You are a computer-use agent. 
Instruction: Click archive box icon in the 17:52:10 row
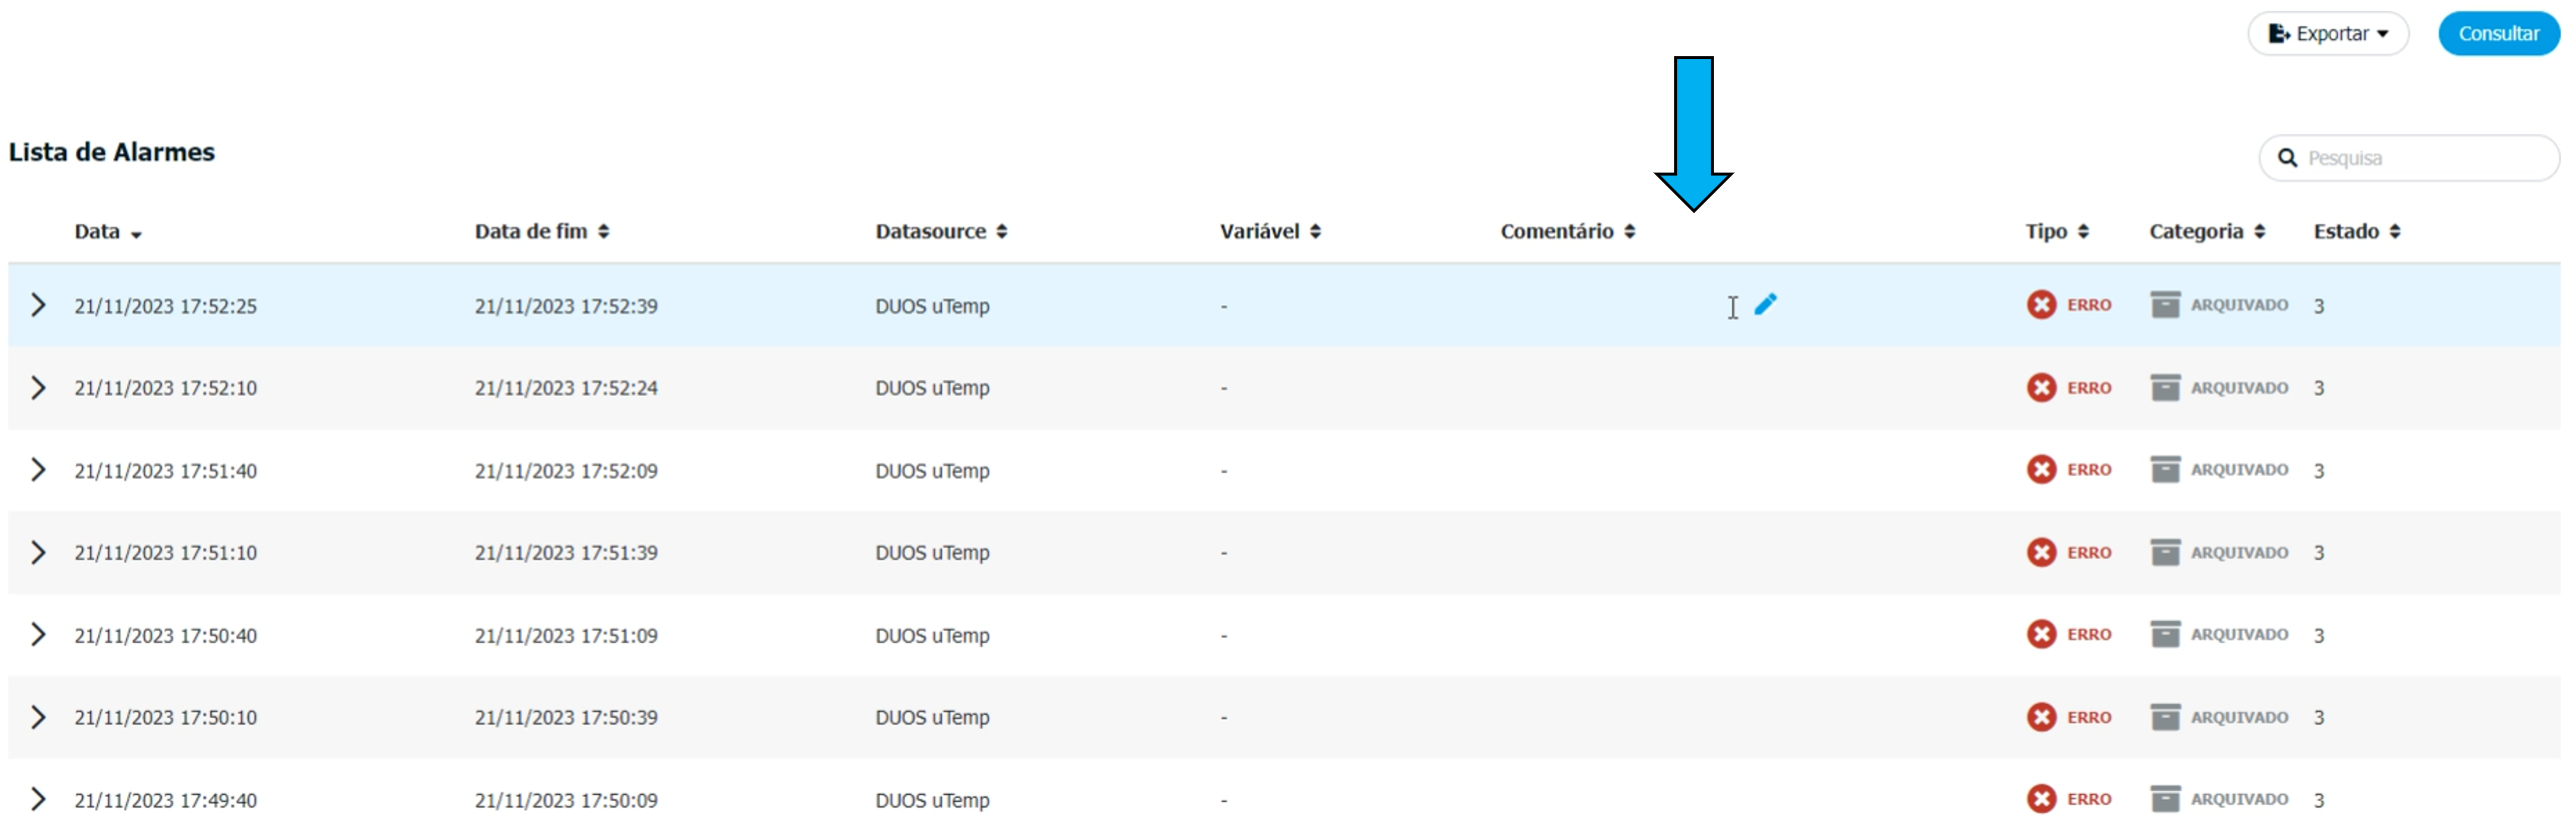[x=2165, y=387]
